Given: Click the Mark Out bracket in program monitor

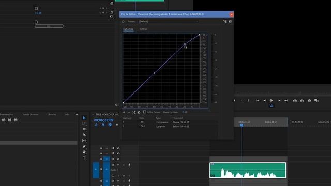Looking at the screenshot, I should (x=248, y=101).
